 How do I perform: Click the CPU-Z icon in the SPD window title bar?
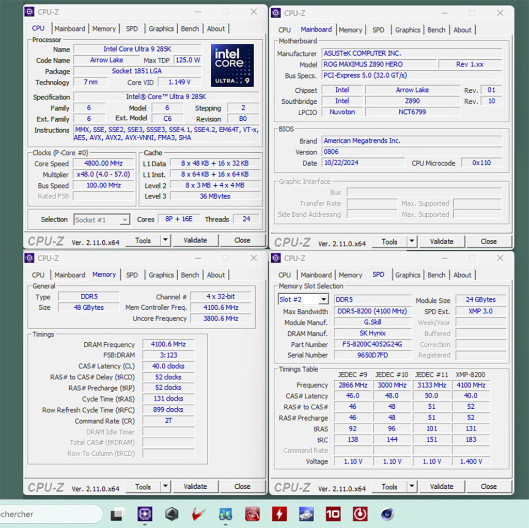[x=276, y=258]
